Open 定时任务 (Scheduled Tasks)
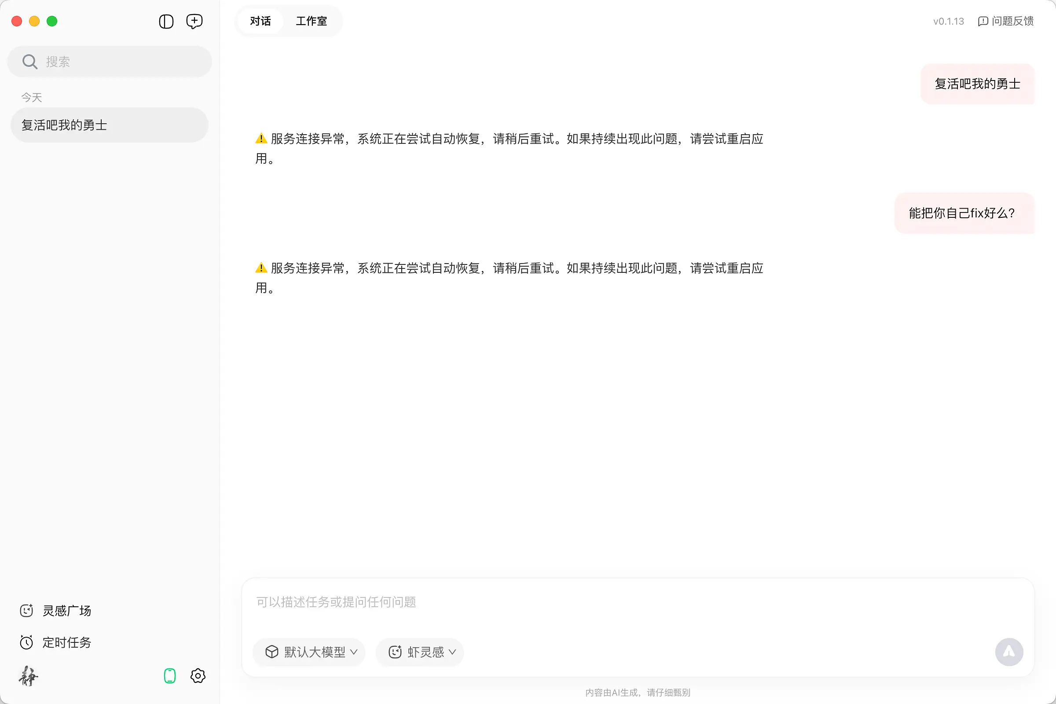 pos(66,642)
